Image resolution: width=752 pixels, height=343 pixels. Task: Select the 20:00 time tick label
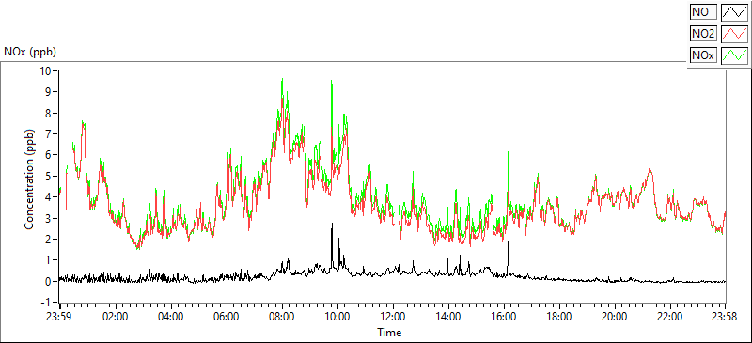[615, 317]
